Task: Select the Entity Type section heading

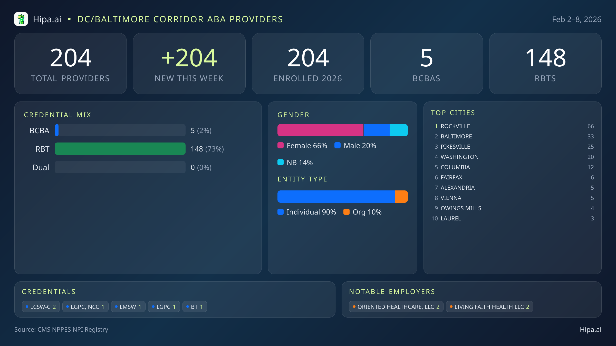Action: click(x=302, y=179)
